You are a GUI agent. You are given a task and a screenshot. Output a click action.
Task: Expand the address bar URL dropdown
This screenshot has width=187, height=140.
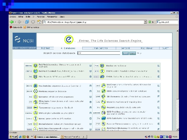point(145,22)
